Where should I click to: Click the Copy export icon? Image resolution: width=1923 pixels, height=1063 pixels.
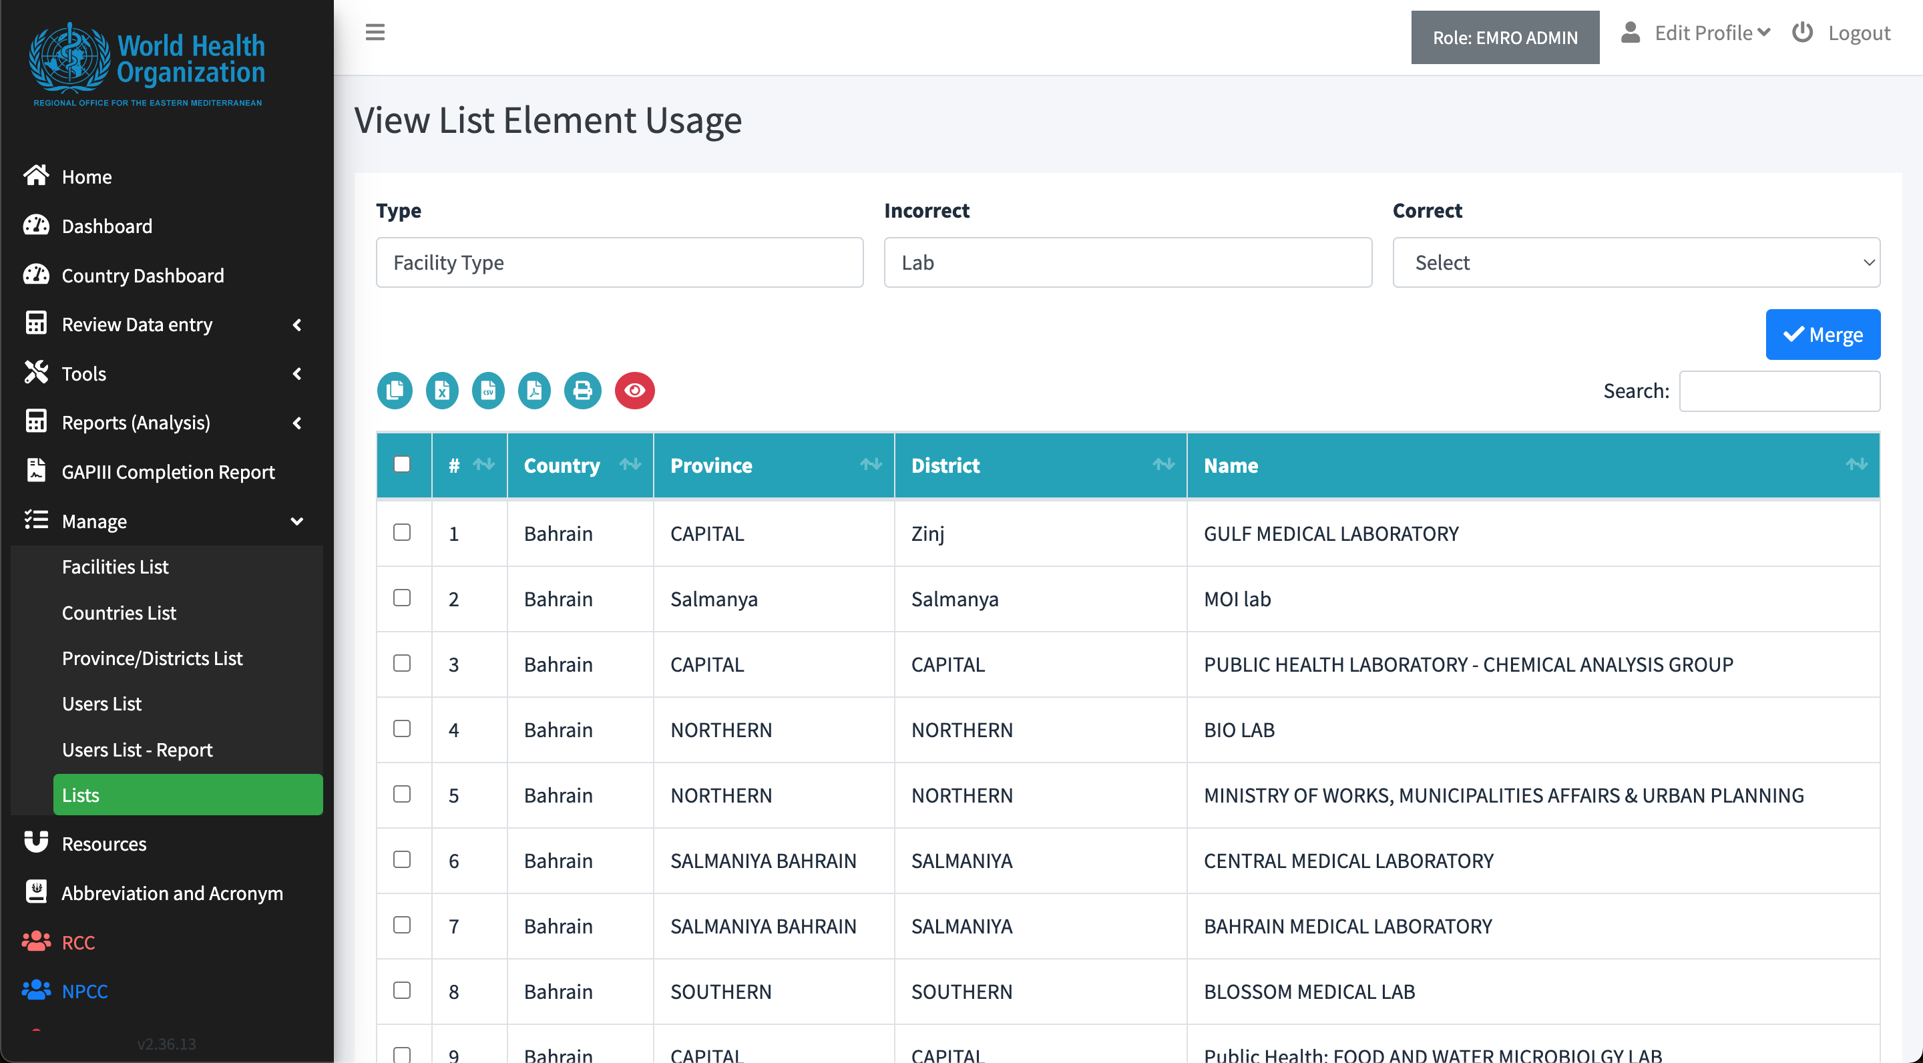[395, 391]
